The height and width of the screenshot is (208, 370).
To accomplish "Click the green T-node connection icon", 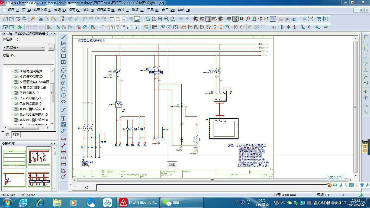I will pyautogui.click(x=326, y=27).
